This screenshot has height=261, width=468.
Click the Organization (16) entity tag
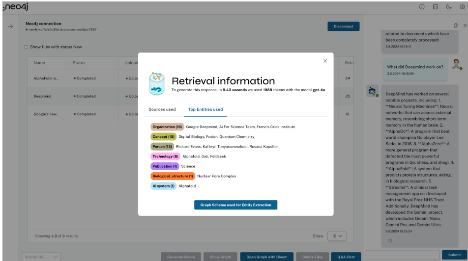pos(167,127)
